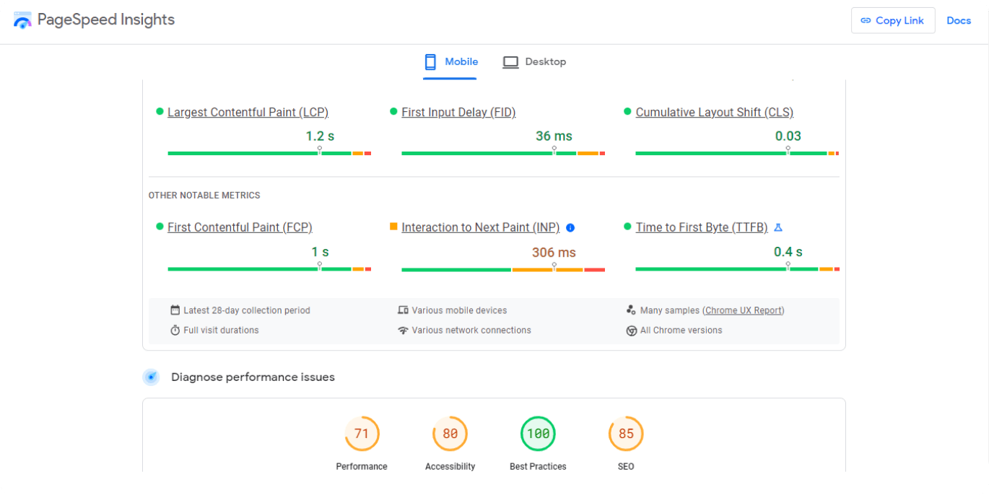Click the Best Practices score gauge showing 100
Image resolution: width=989 pixels, height=495 pixels.
coord(538,434)
